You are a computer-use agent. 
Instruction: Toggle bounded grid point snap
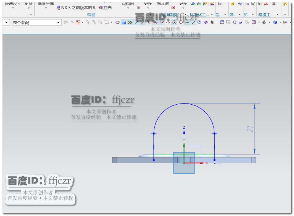212,23
